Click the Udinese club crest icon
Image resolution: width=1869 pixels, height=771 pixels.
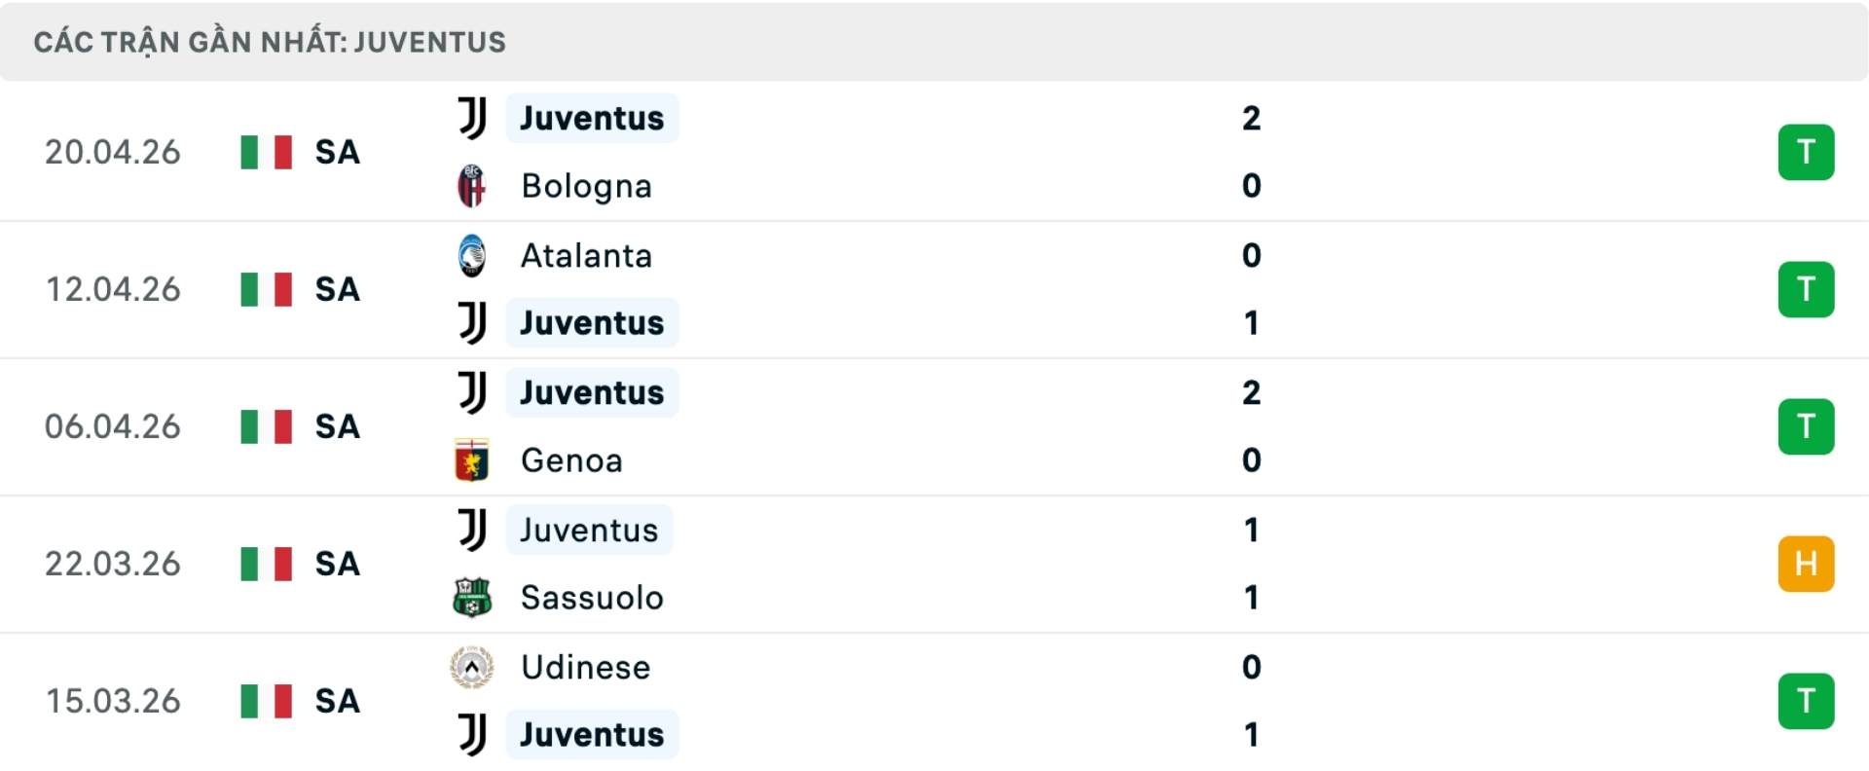[472, 667]
